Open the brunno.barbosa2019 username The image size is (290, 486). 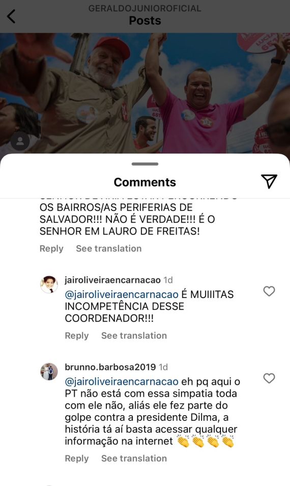pyautogui.click(x=110, y=367)
